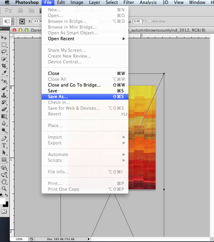Select the Red Eye healing tool
Image resolution: width=214 pixels, height=242 pixels.
(4, 81)
